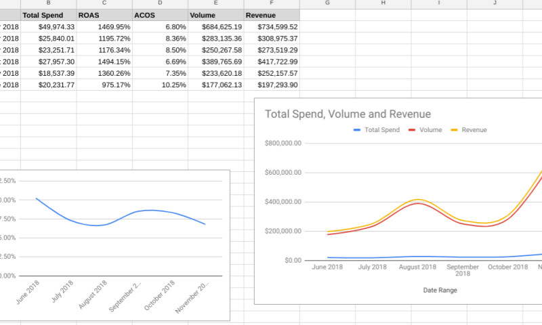Select column B header
This screenshot has height=325, width=542.
point(48,4)
